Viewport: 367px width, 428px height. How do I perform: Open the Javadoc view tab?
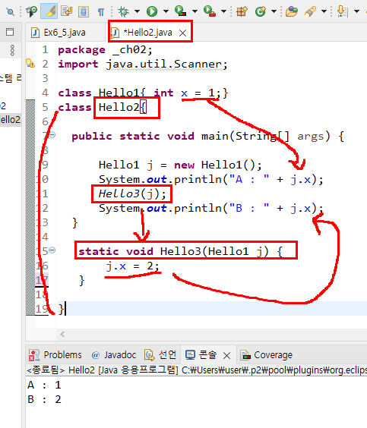pyautogui.click(x=114, y=355)
